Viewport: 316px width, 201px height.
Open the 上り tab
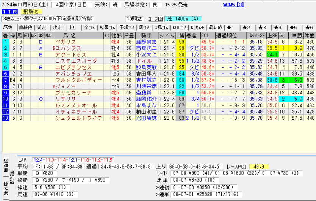[x=72, y=28]
